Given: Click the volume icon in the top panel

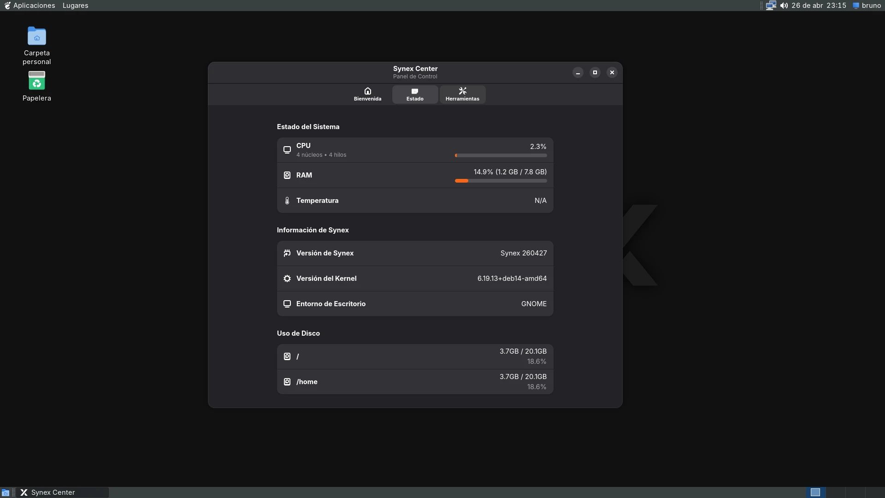Looking at the screenshot, I should tap(784, 5).
